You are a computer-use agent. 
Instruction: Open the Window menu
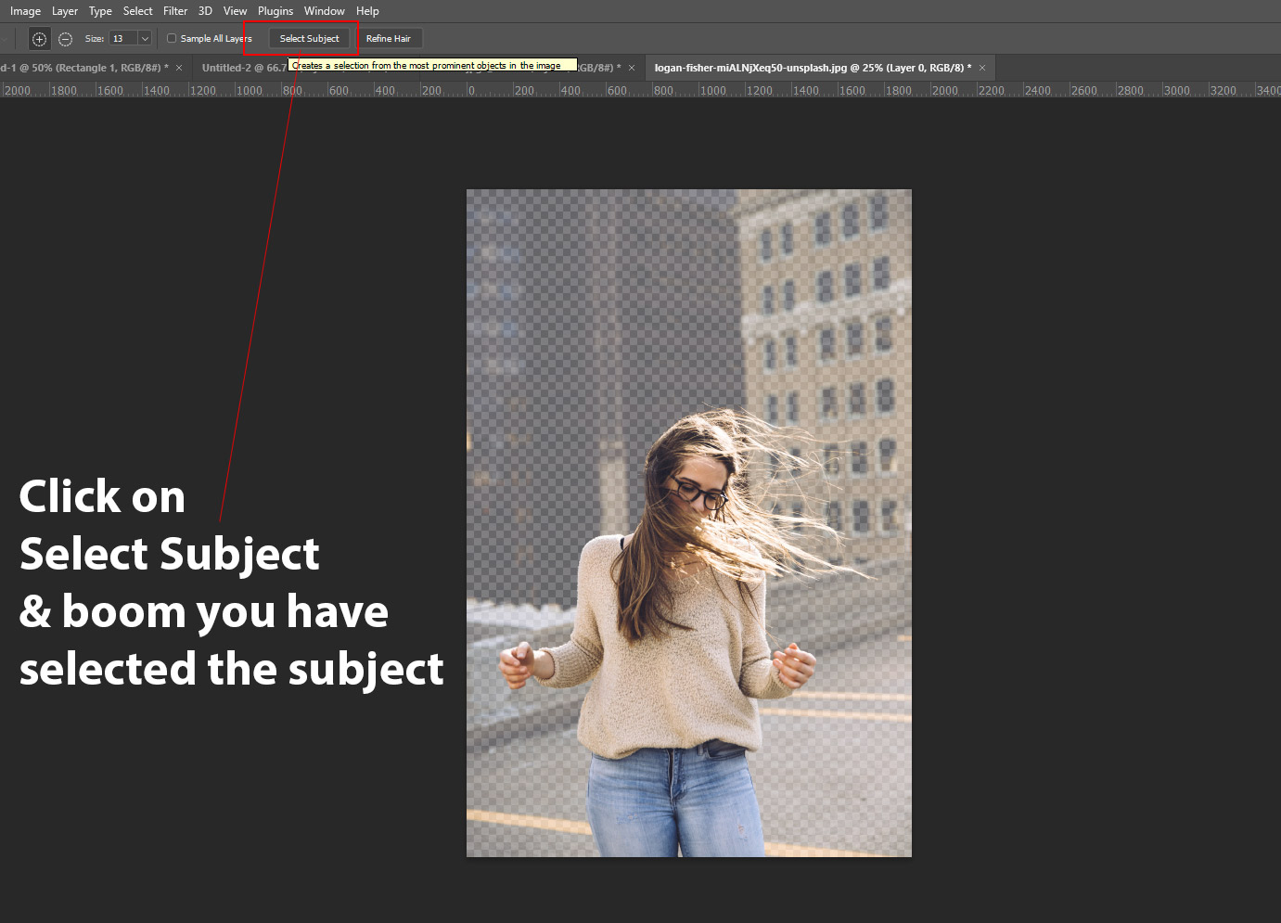point(324,11)
